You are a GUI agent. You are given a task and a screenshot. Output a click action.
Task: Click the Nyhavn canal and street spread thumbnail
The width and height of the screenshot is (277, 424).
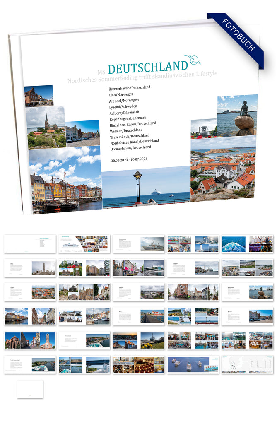(x=30, y=316)
